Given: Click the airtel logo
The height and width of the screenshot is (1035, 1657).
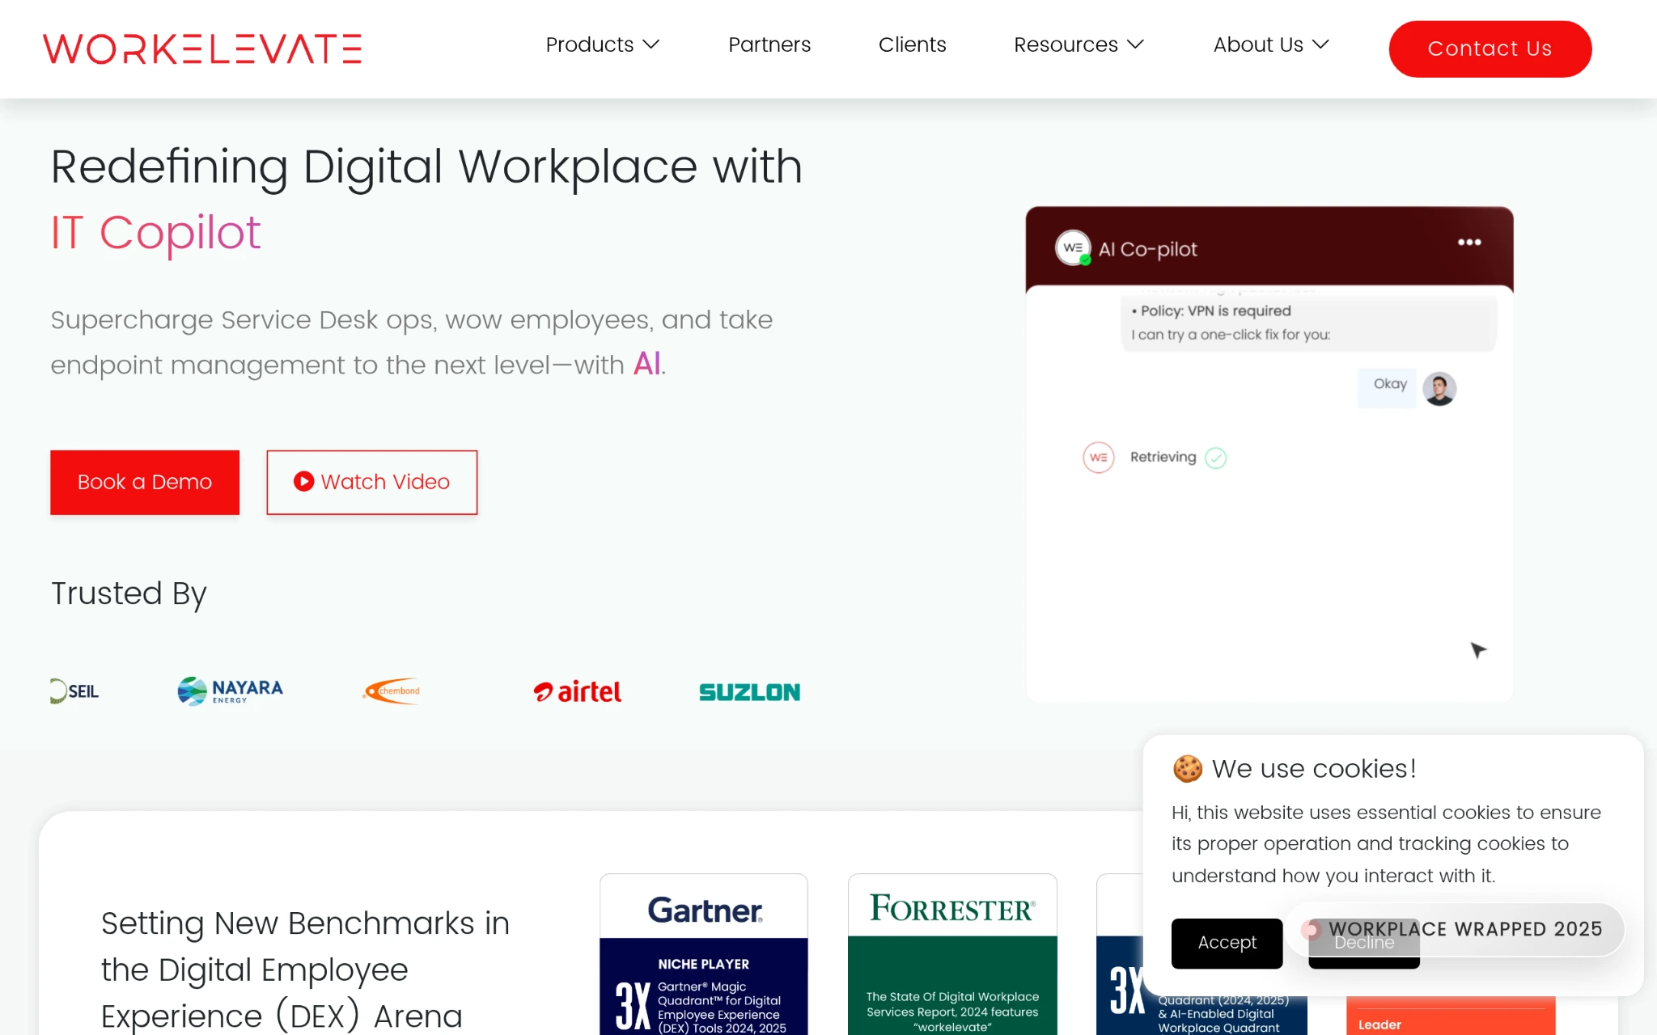Looking at the screenshot, I should click(x=578, y=691).
